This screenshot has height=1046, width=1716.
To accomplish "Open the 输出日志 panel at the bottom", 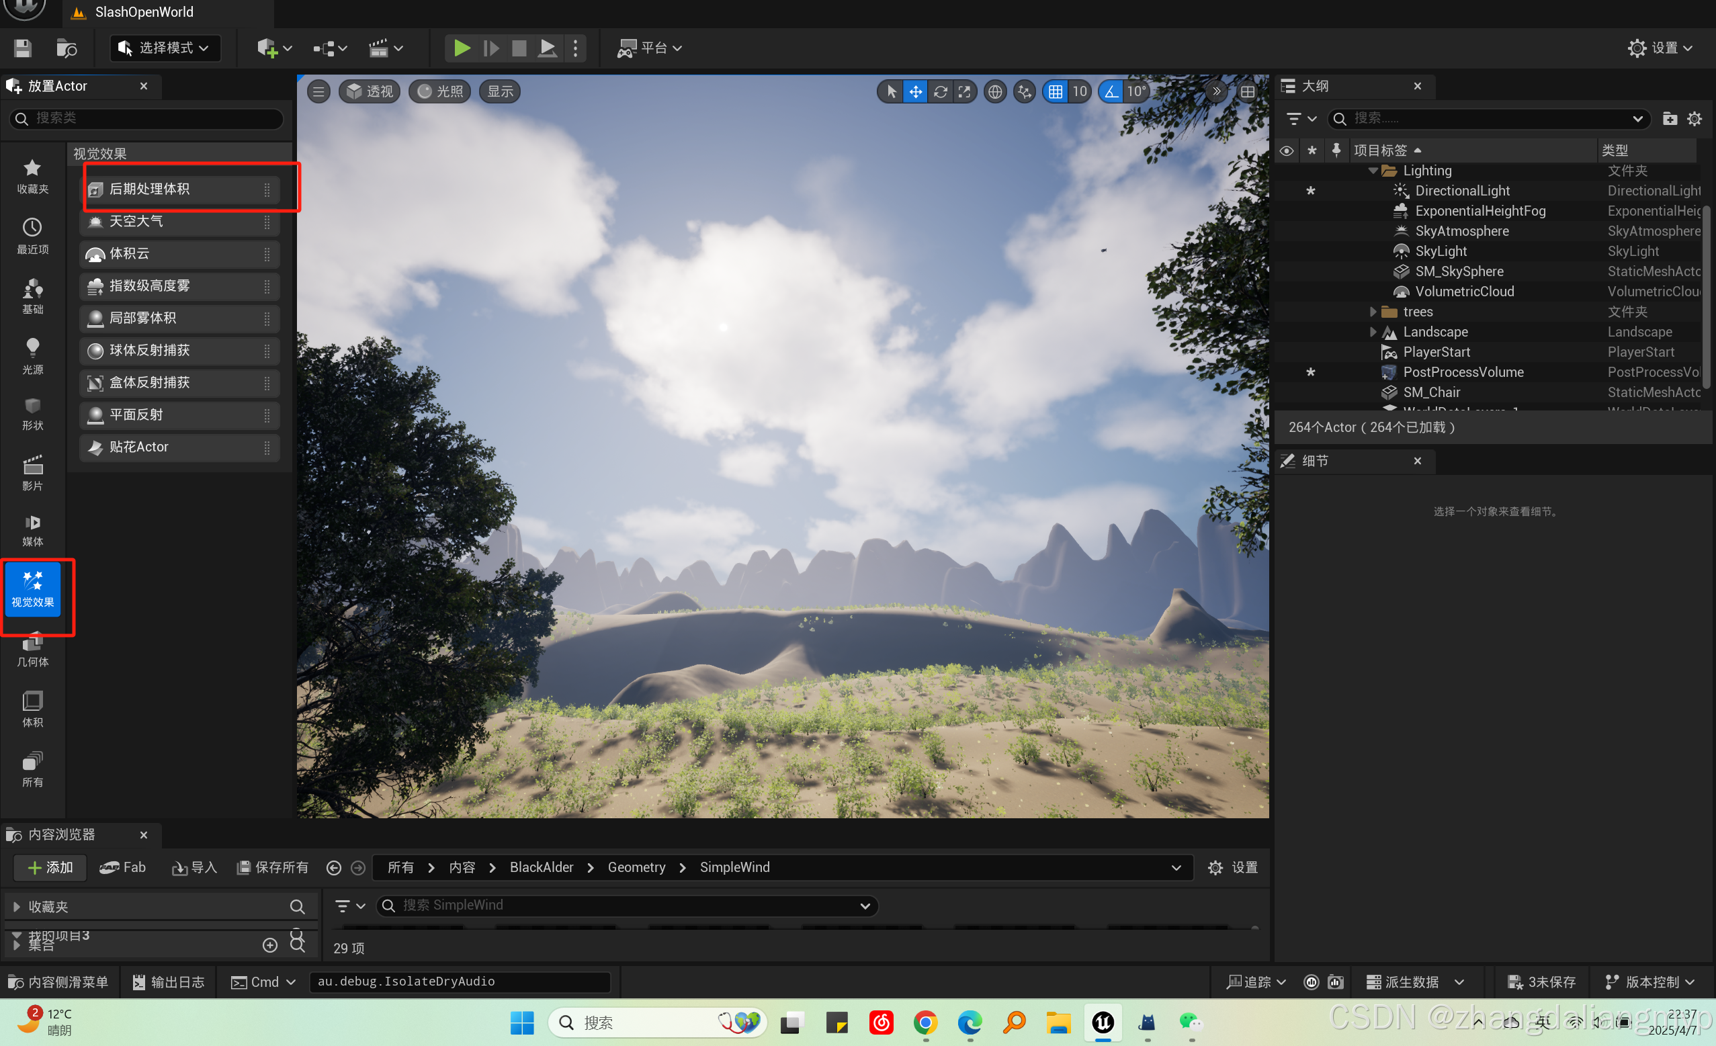I will pyautogui.click(x=167, y=982).
